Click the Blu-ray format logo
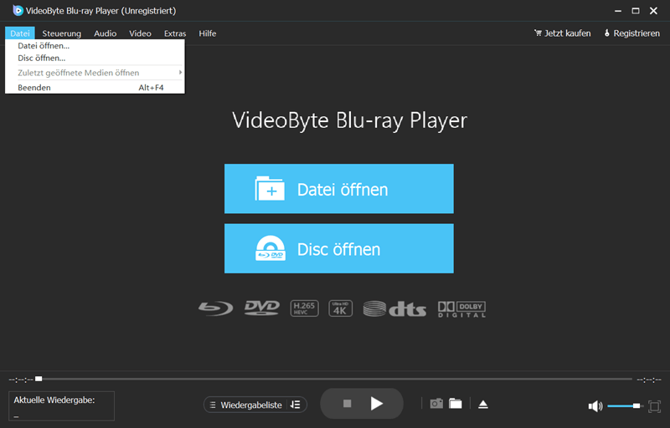Image resolution: width=670 pixels, height=428 pixels. (x=216, y=308)
